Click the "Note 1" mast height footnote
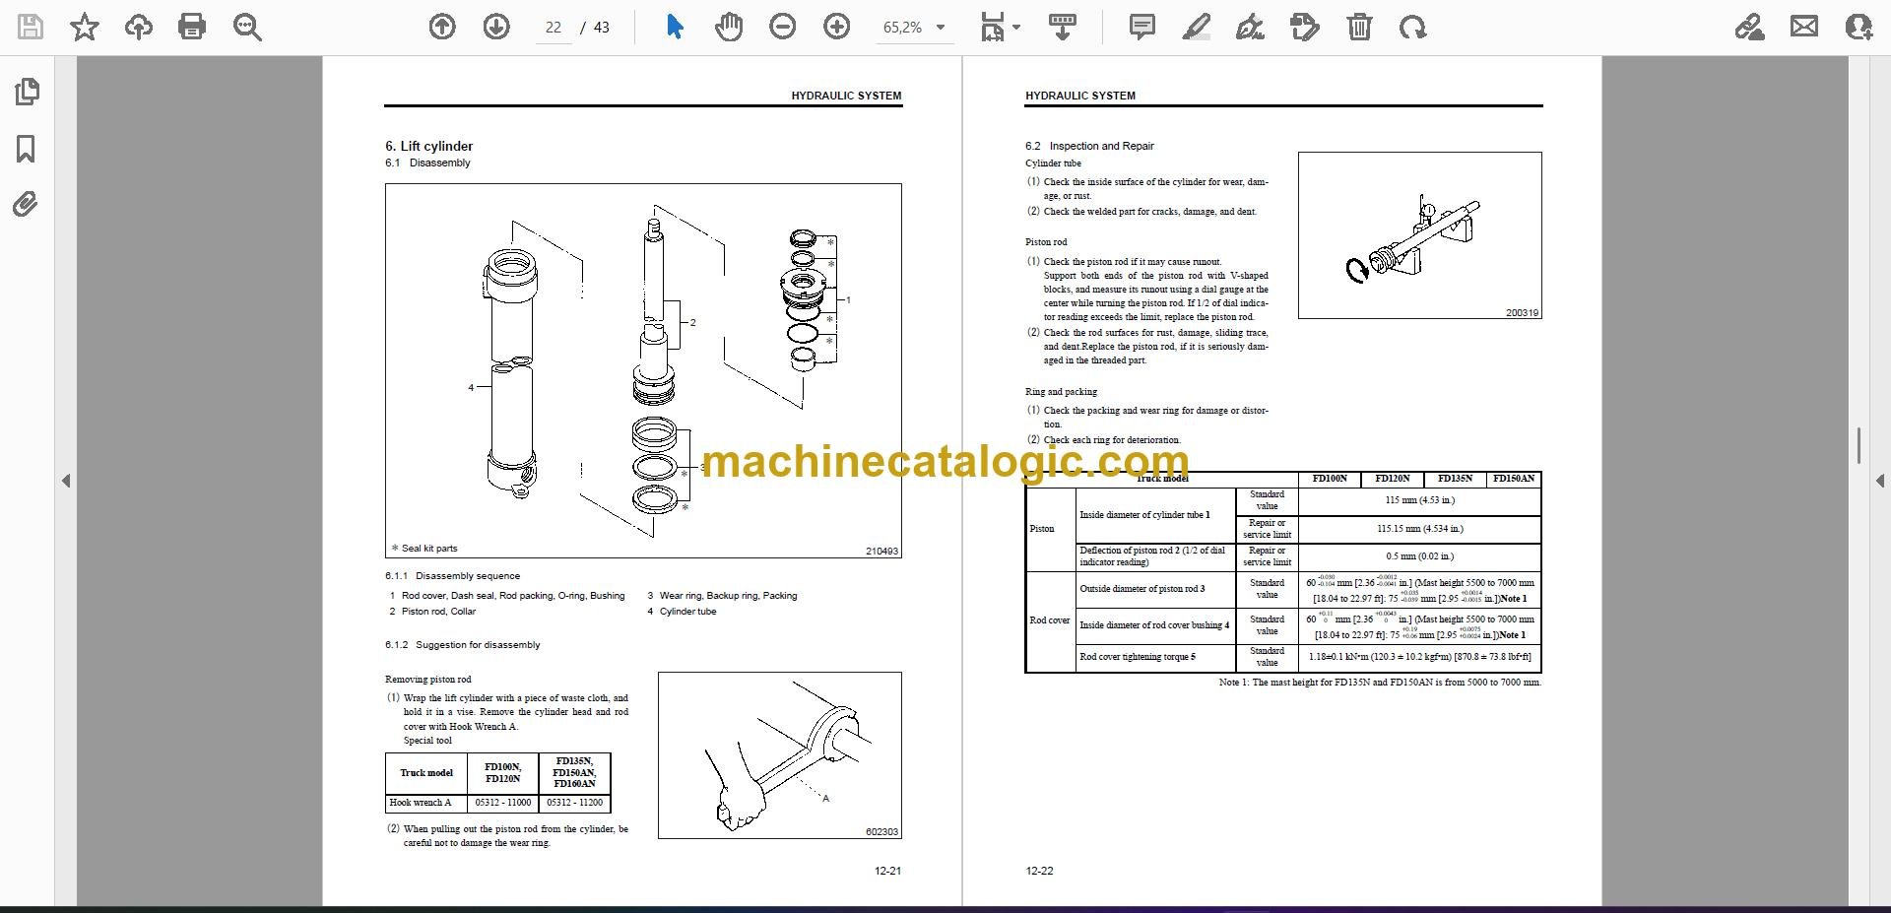Image resolution: width=1891 pixels, height=913 pixels. click(1380, 683)
